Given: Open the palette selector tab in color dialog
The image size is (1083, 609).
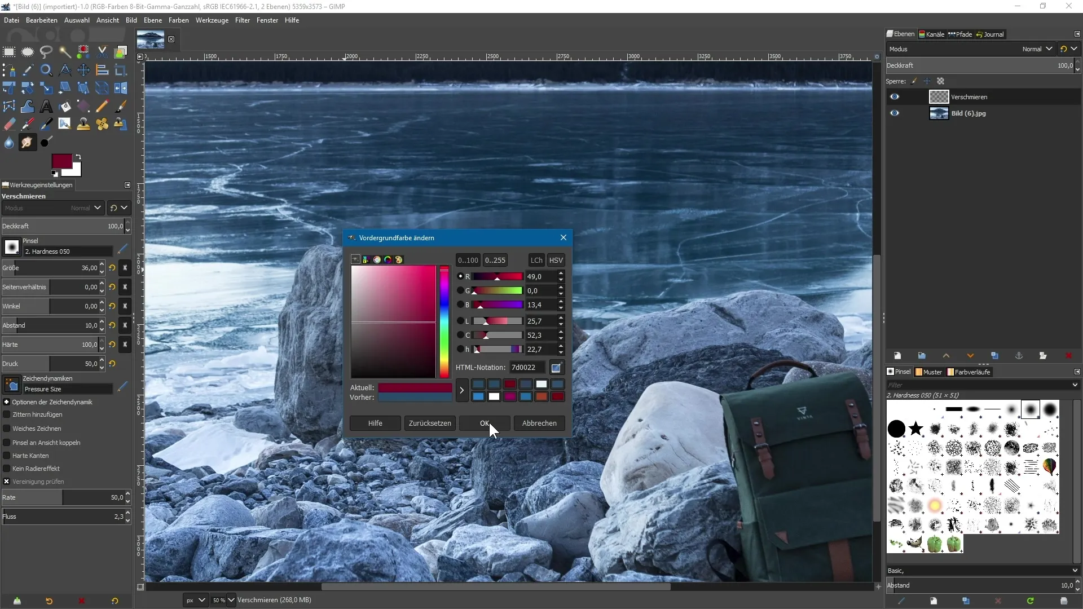Looking at the screenshot, I should tap(399, 259).
